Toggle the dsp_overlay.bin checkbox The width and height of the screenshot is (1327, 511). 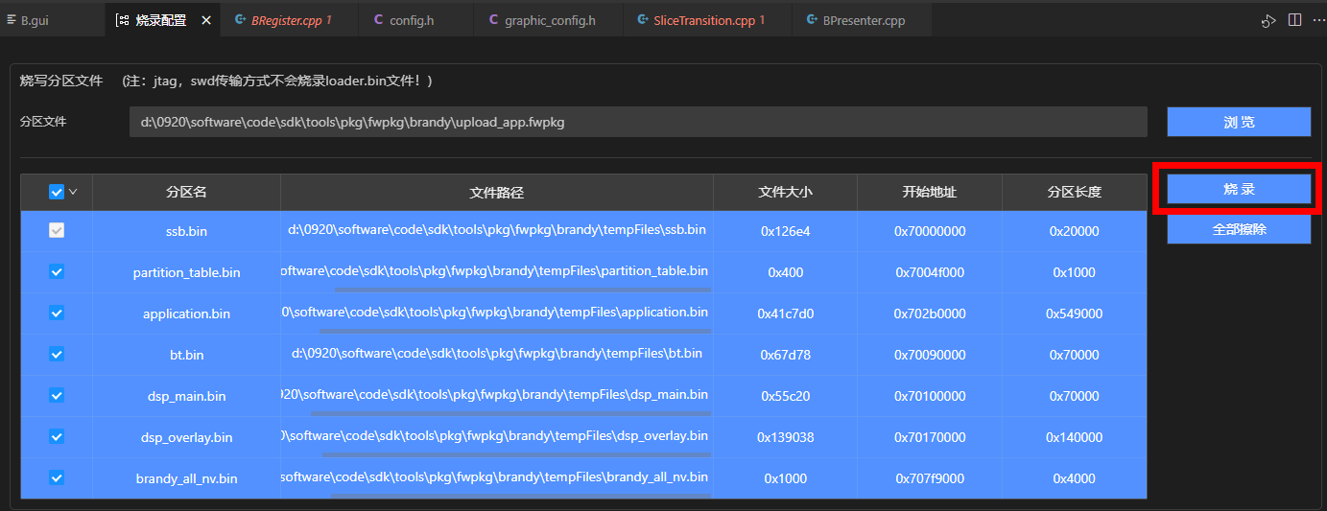click(57, 436)
